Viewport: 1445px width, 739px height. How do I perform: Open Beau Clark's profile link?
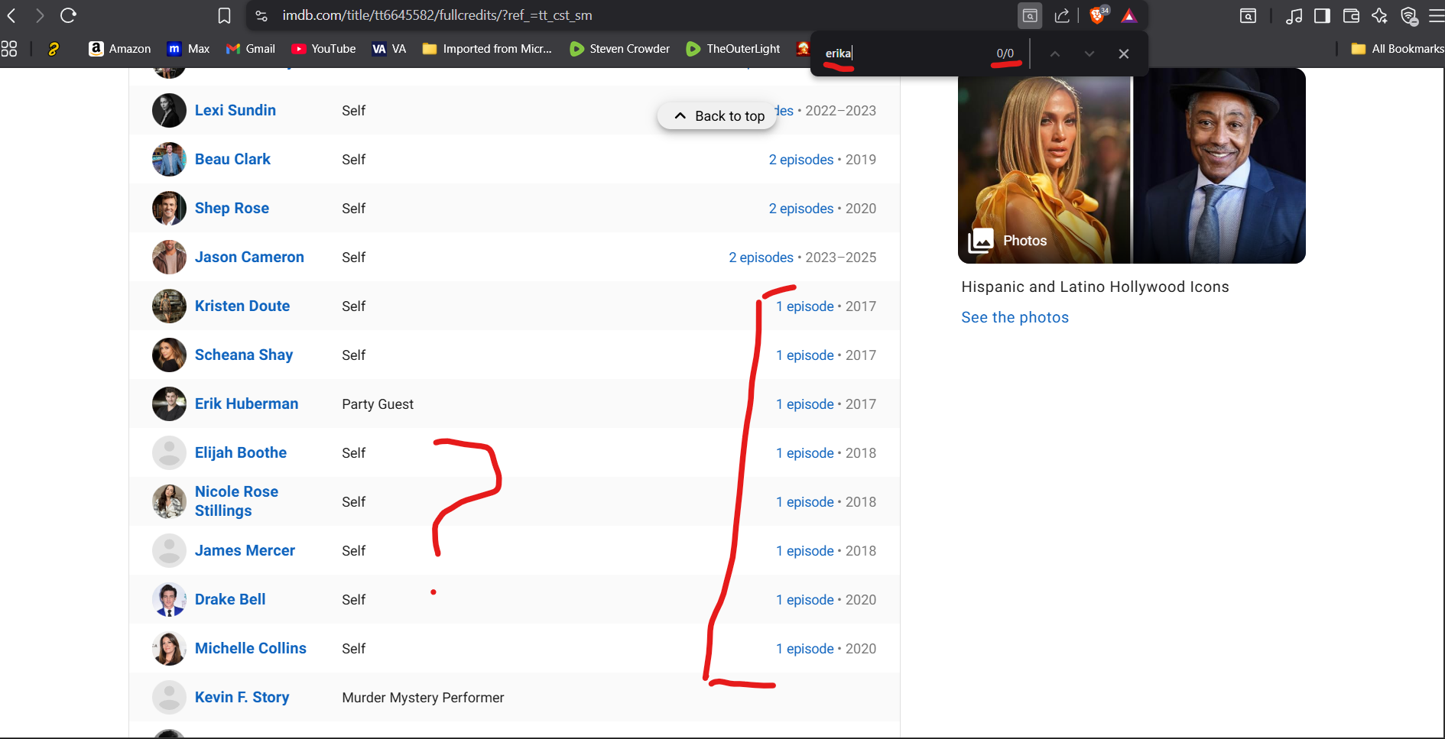(232, 159)
